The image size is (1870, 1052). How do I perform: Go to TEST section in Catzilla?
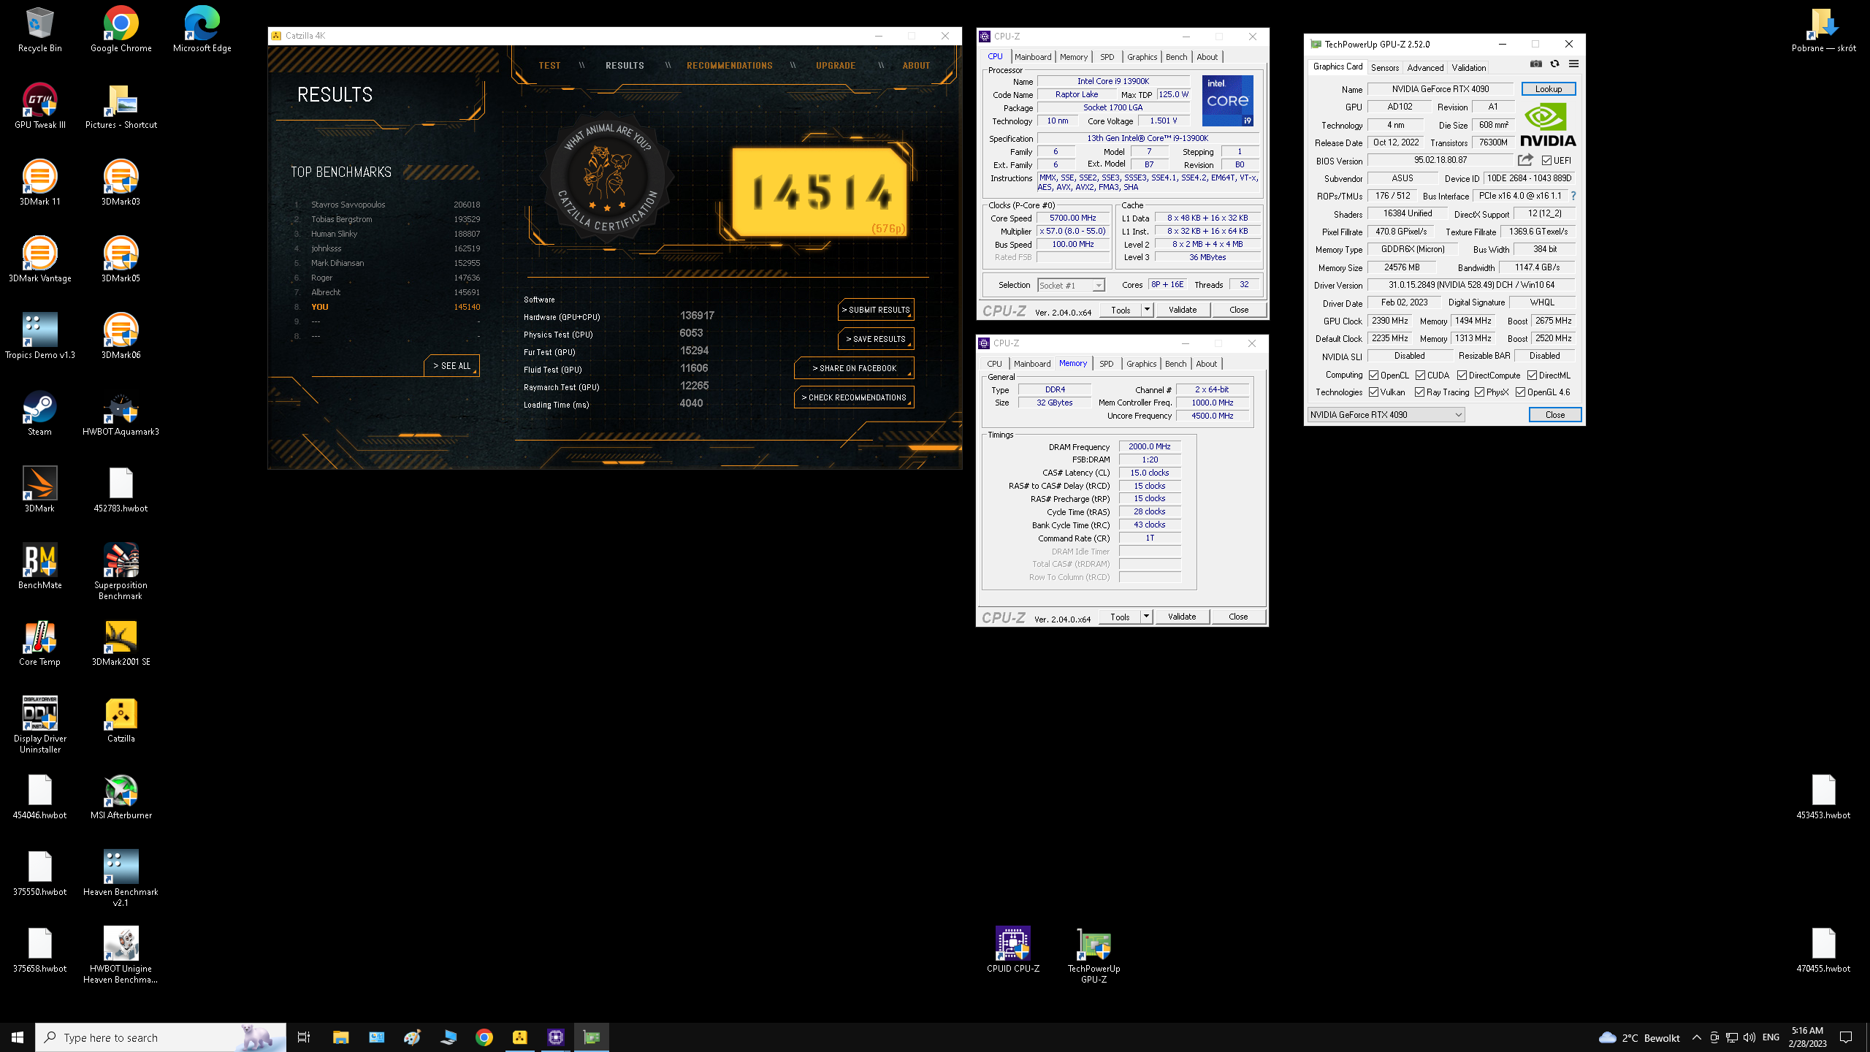click(549, 66)
